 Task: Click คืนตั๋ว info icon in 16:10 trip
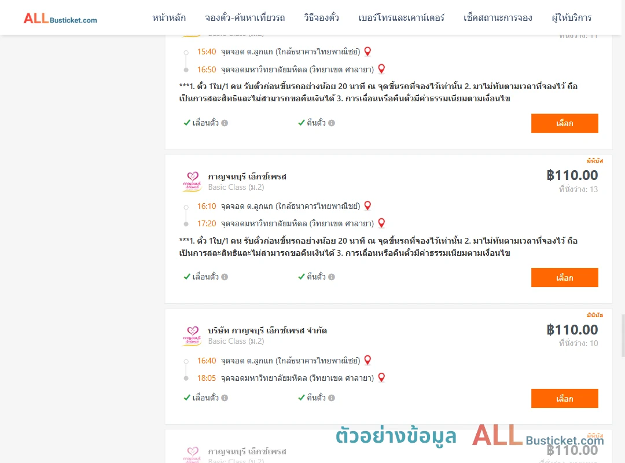[x=332, y=277]
